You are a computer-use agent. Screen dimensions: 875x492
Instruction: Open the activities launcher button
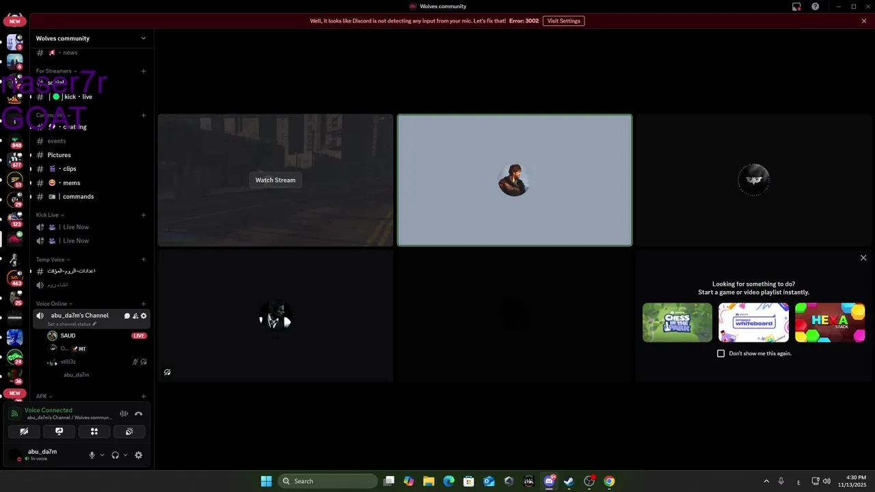coord(94,431)
